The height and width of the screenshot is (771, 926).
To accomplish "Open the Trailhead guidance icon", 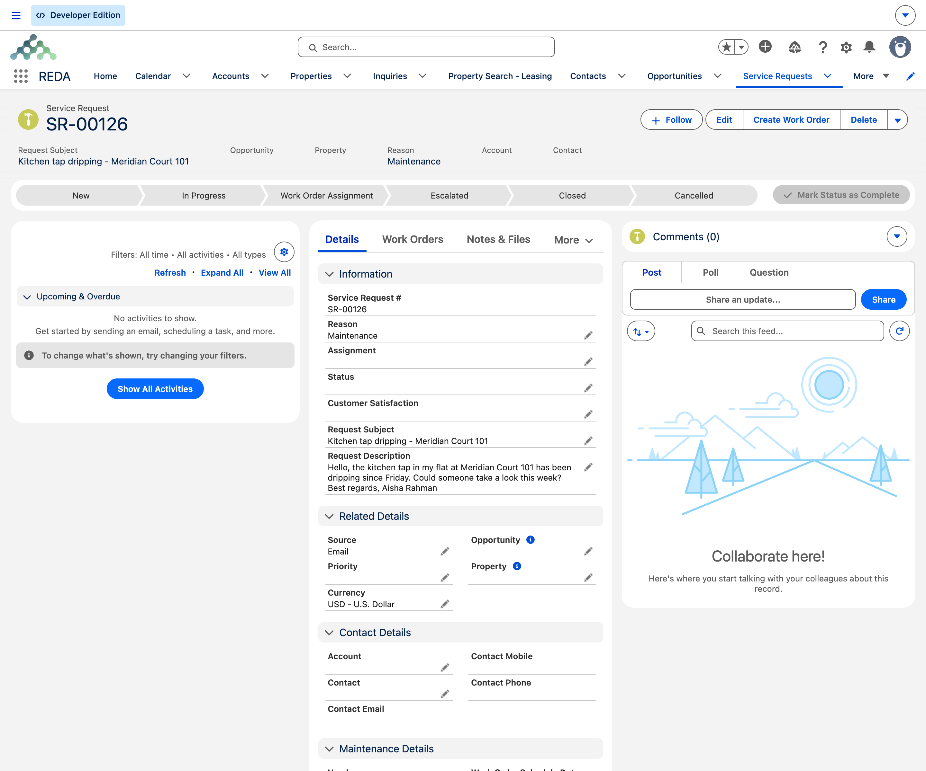I will click(x=794, y=47).
